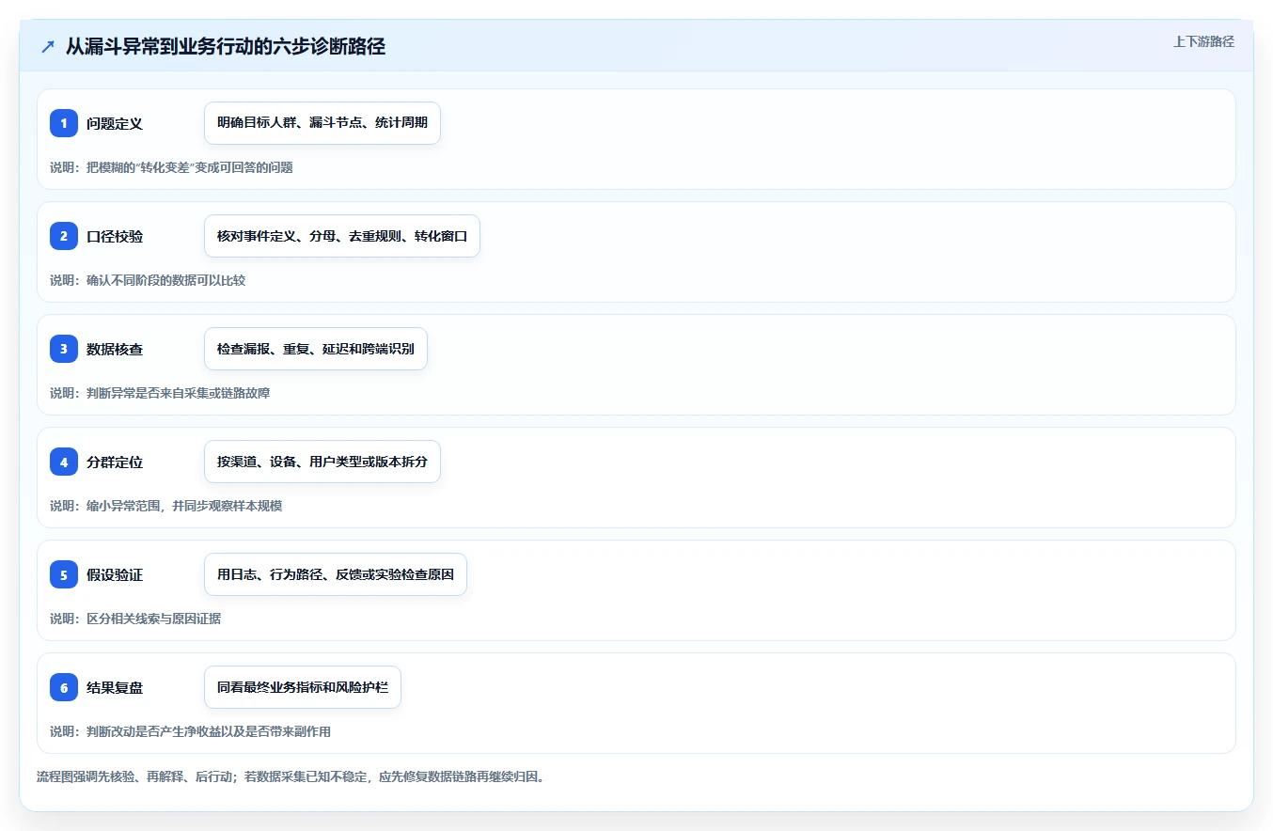
Task: Click the step 1 number badge
Action: point(64,123)
